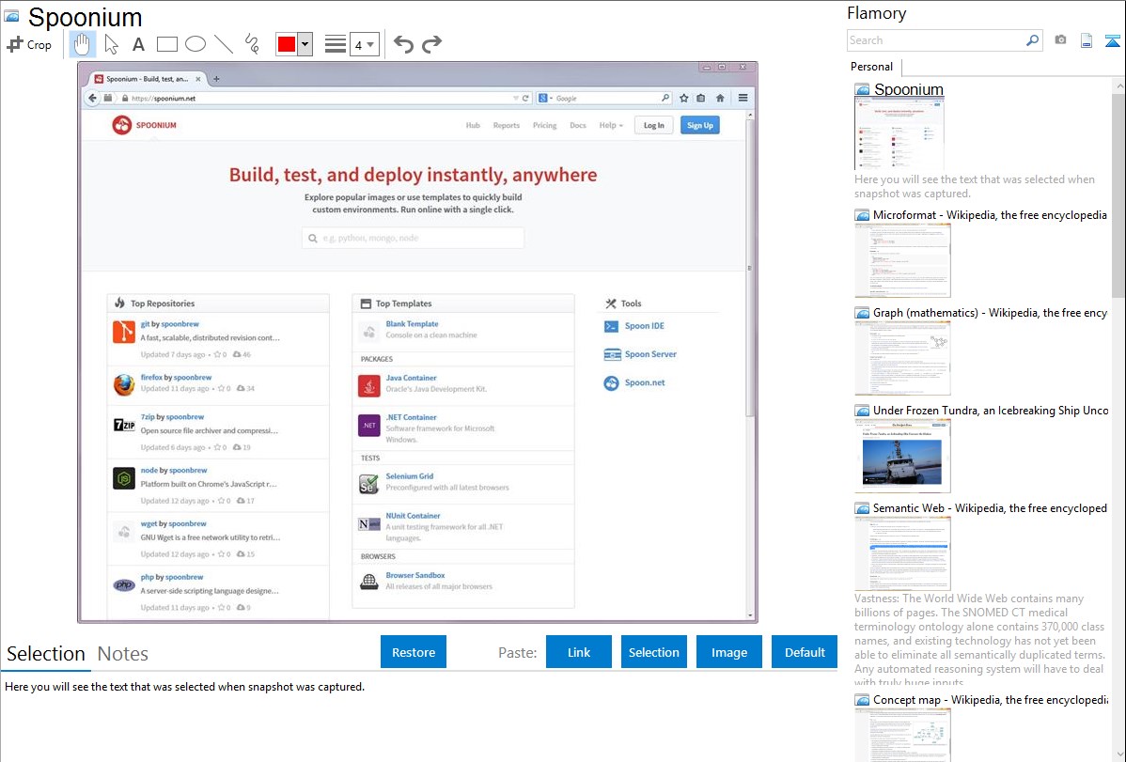Image resolution: width=1126 pixels, height=762 pixels.
Task: Pick the straight line tool
Action: (x=224, y=44)
